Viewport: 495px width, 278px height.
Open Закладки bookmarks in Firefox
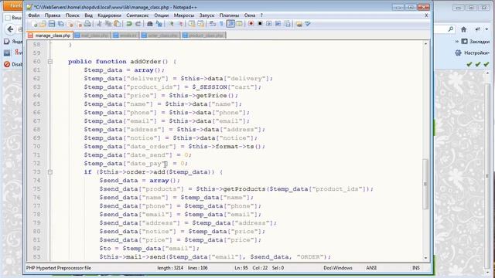pyautogui.click(x=476, y=41)
